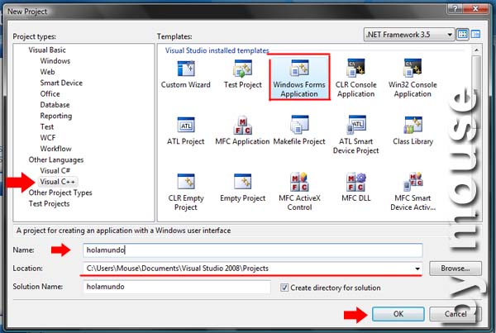The image size is (496, 333).
Task: Select Database project type
Action: click(x=55, y=105)
